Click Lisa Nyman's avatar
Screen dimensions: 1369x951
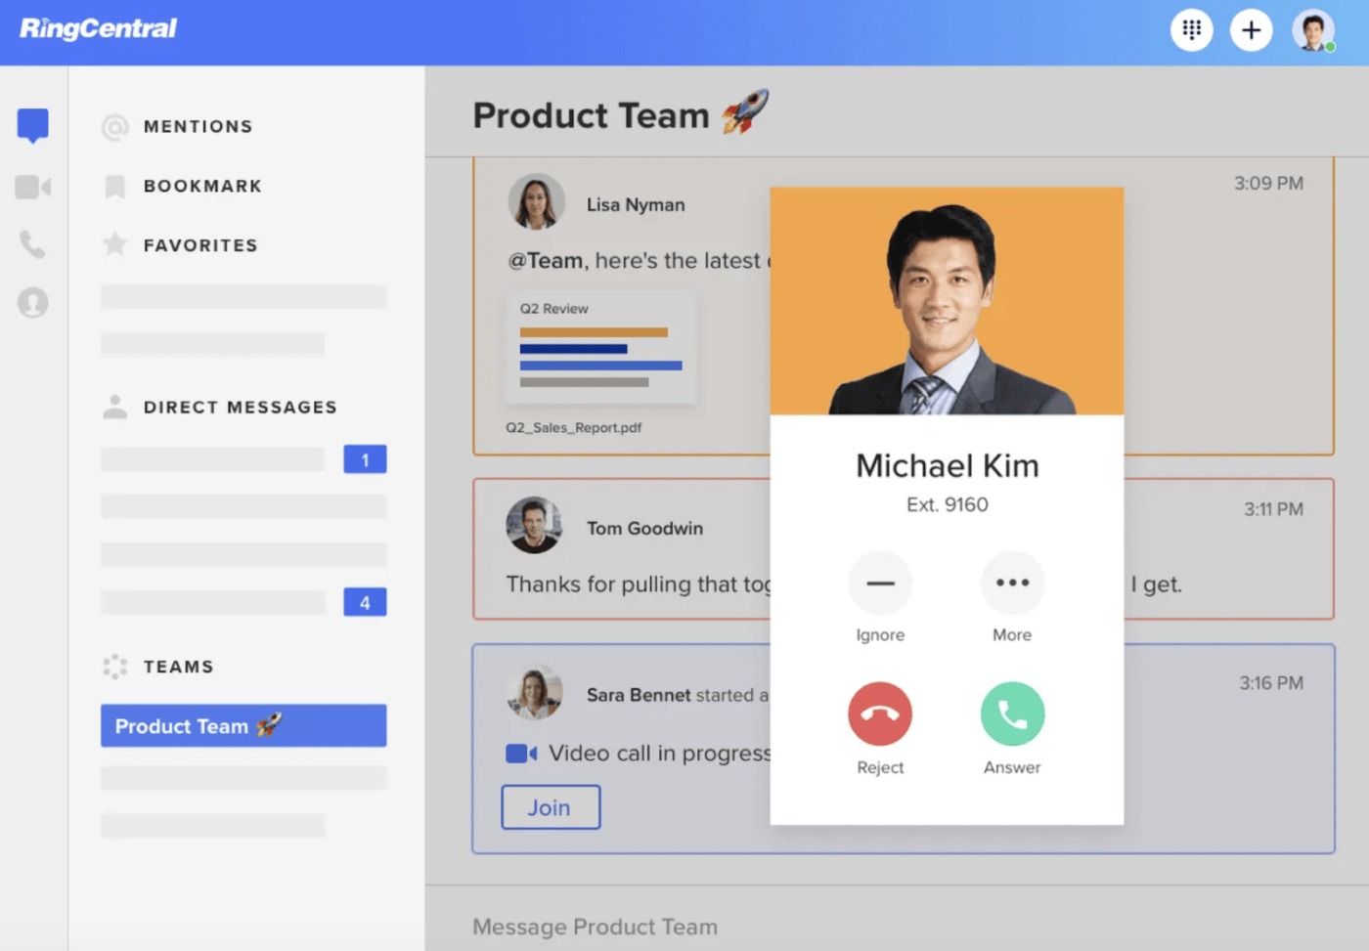coord(536,202)
